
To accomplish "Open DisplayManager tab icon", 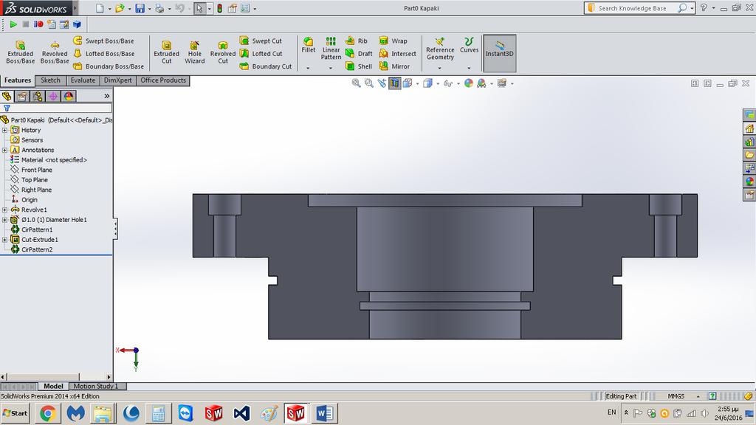I will [69, 97].
